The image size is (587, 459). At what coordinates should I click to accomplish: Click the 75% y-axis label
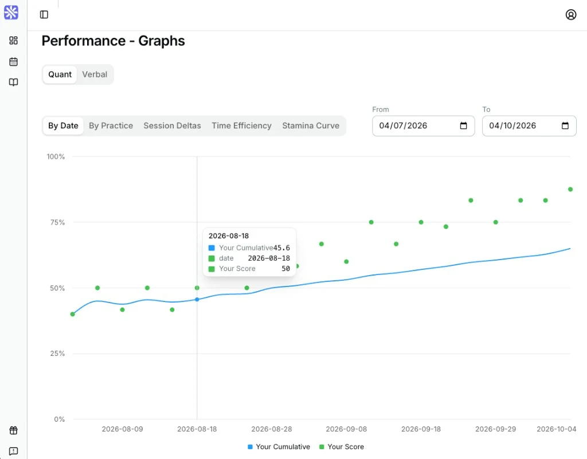click(x=58, y=222)
